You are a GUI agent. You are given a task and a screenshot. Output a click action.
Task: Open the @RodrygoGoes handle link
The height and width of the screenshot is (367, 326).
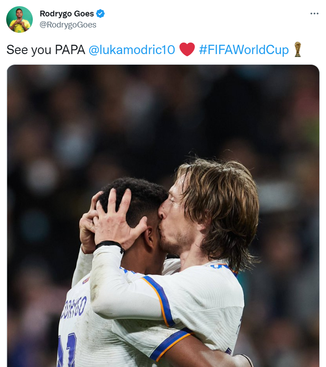68,24
